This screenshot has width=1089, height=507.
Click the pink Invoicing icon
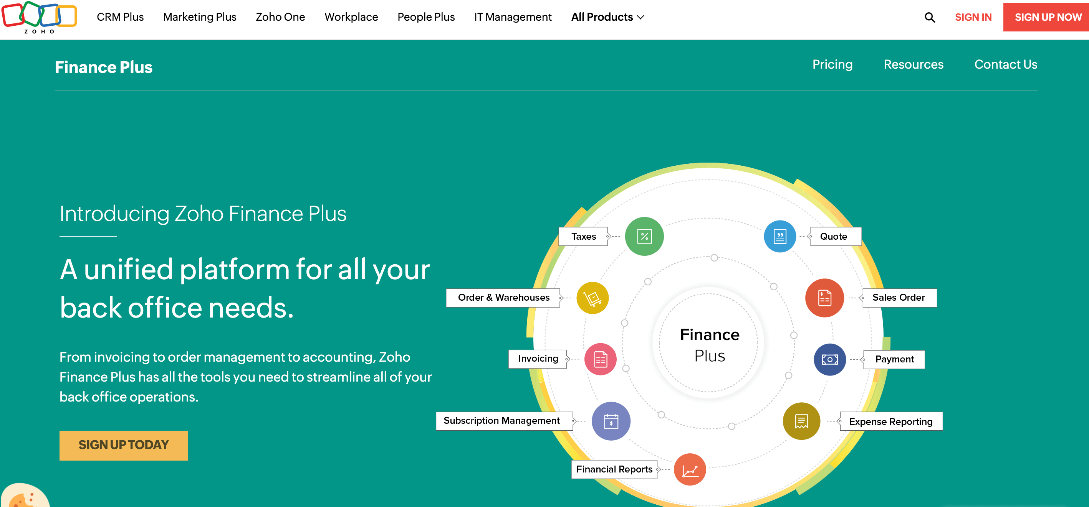pyautogui.click(x=600, y=359)
